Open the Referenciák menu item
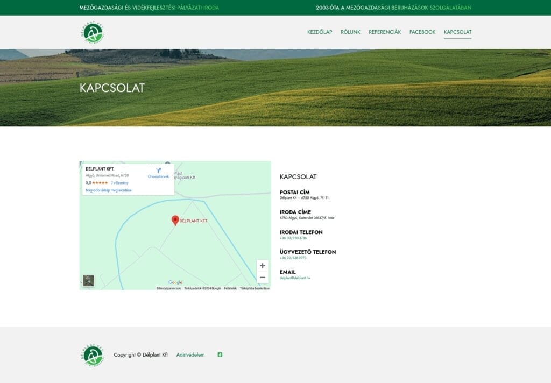Image resolution: width=551 pixels, height=383 pixels. [384, 32]
